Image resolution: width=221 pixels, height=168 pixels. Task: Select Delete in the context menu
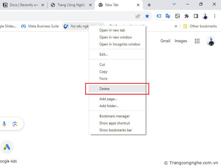pyautogui.click(x=104, y=89)
